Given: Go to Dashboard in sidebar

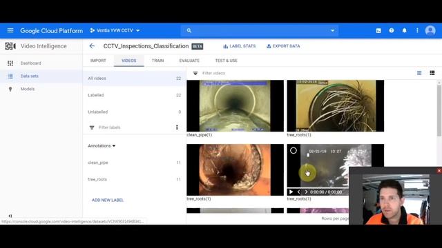Looking at the screenshot, I should [30, 63].
